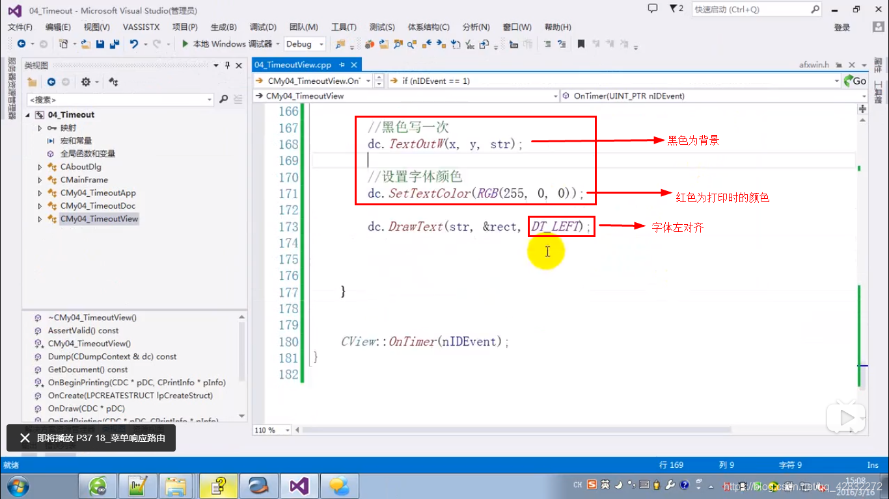Viewport: 889px width, 499px height.
Task: Click the VA Go button
Action: (x=855, y=81)
